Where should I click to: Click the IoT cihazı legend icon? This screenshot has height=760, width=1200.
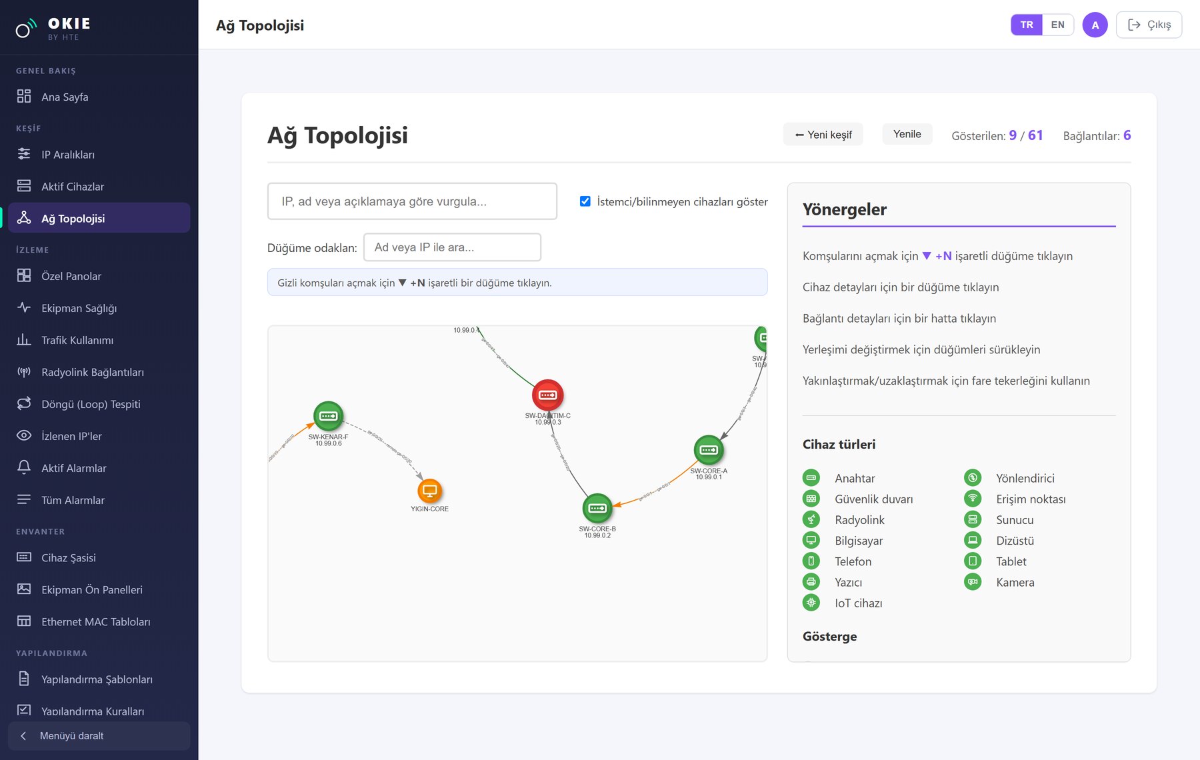coord(811,603)
